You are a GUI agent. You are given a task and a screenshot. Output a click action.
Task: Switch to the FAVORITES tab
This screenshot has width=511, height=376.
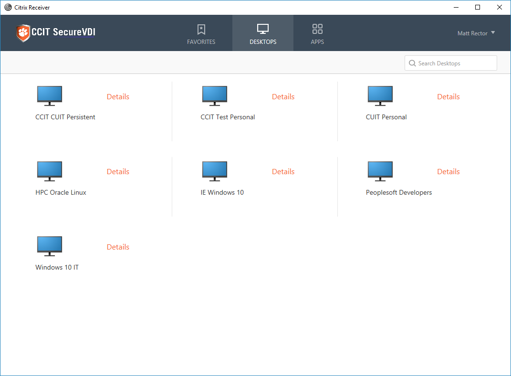point(201,33)
